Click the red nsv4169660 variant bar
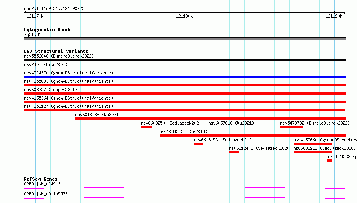 312,144
